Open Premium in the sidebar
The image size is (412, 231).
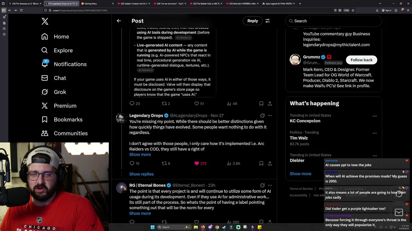tap(59, 106)
